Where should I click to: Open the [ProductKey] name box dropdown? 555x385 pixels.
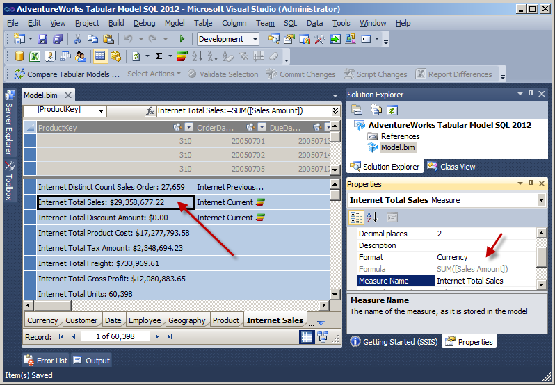pos(101,111)
